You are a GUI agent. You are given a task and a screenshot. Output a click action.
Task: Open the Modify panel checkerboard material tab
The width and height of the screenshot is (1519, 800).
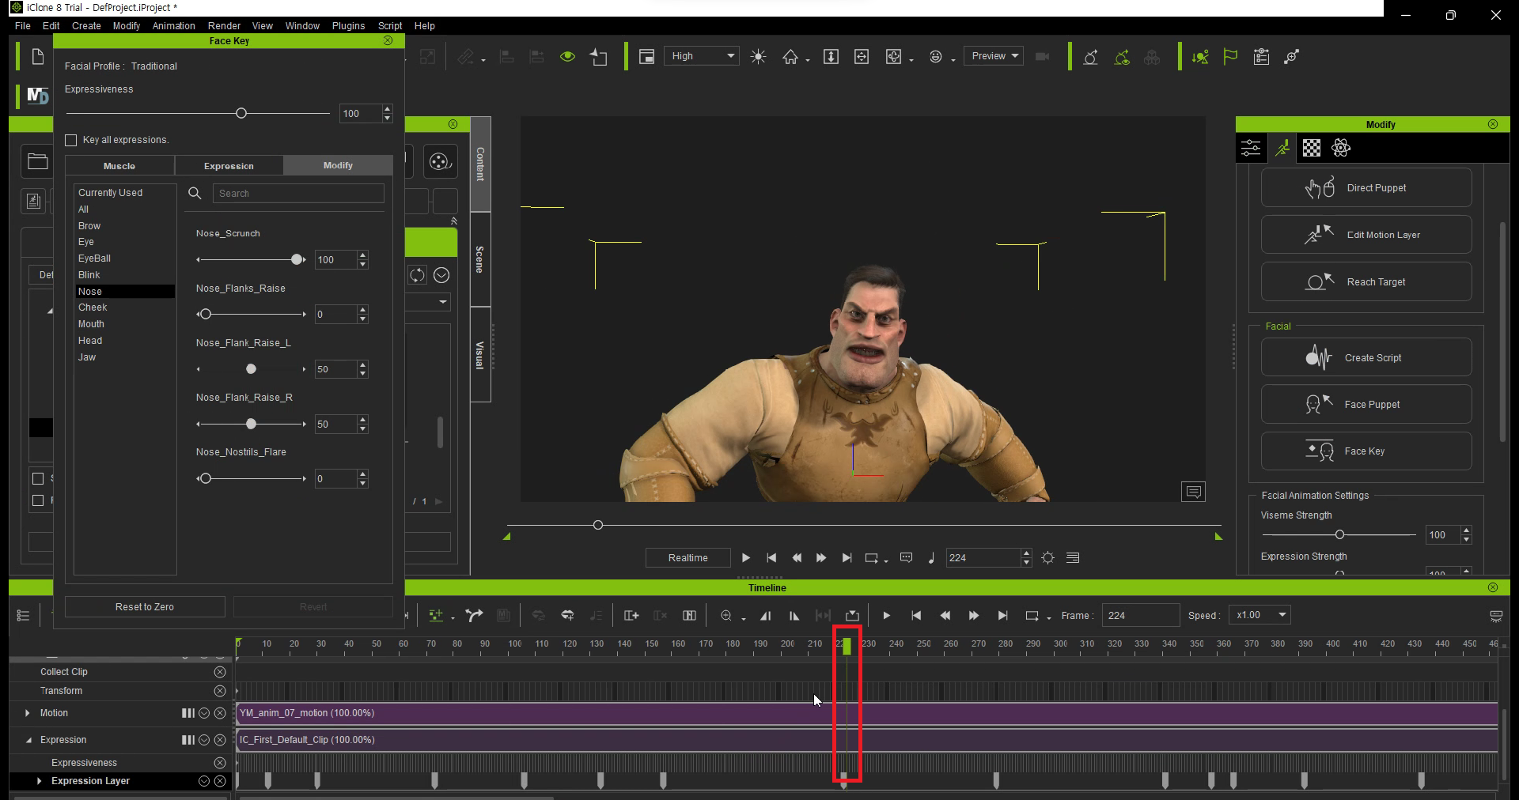(1312, 148)
